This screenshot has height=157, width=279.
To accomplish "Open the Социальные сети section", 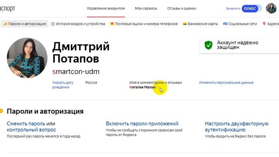I will (x=240, y=24).
